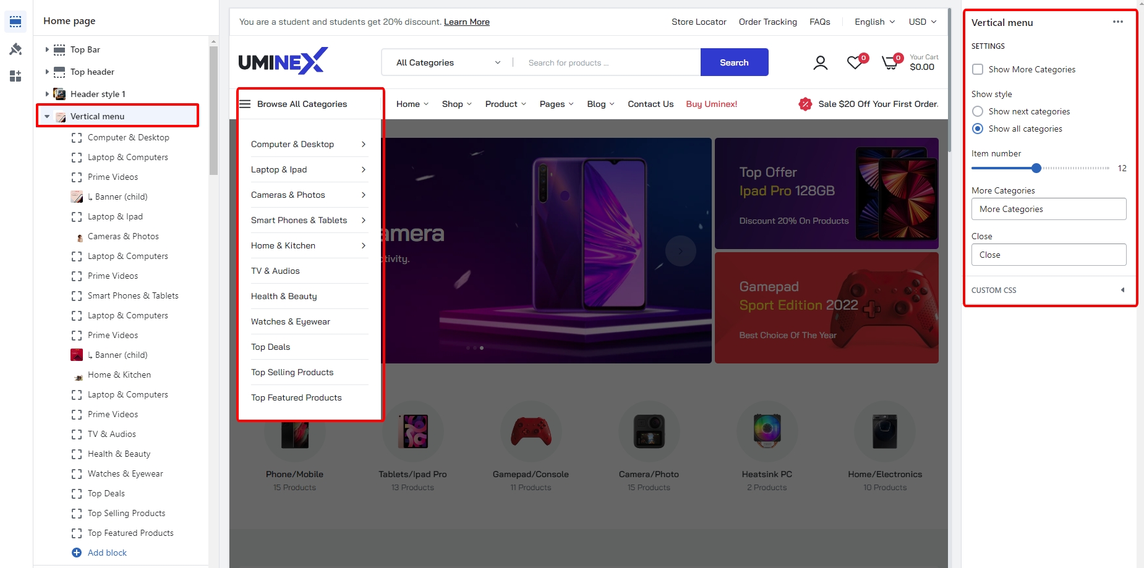Open the Sections icon in left rail
This screenshot has height=568, width=1144.
tap(15, 22)
